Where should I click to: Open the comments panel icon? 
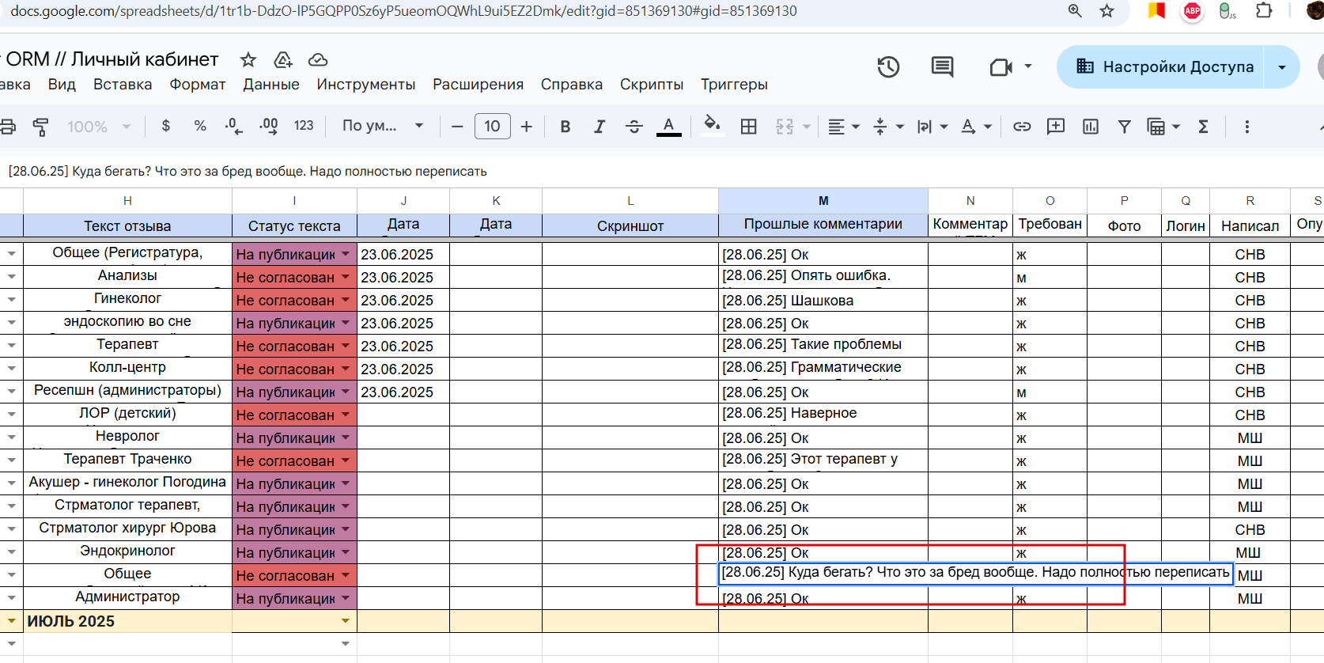[942, 67]
